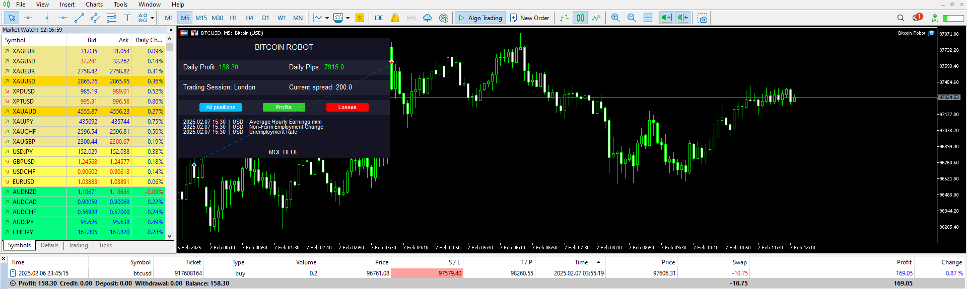967x289 pixels.
Task: Click the indicators chart icon
Action: [338, 18]
